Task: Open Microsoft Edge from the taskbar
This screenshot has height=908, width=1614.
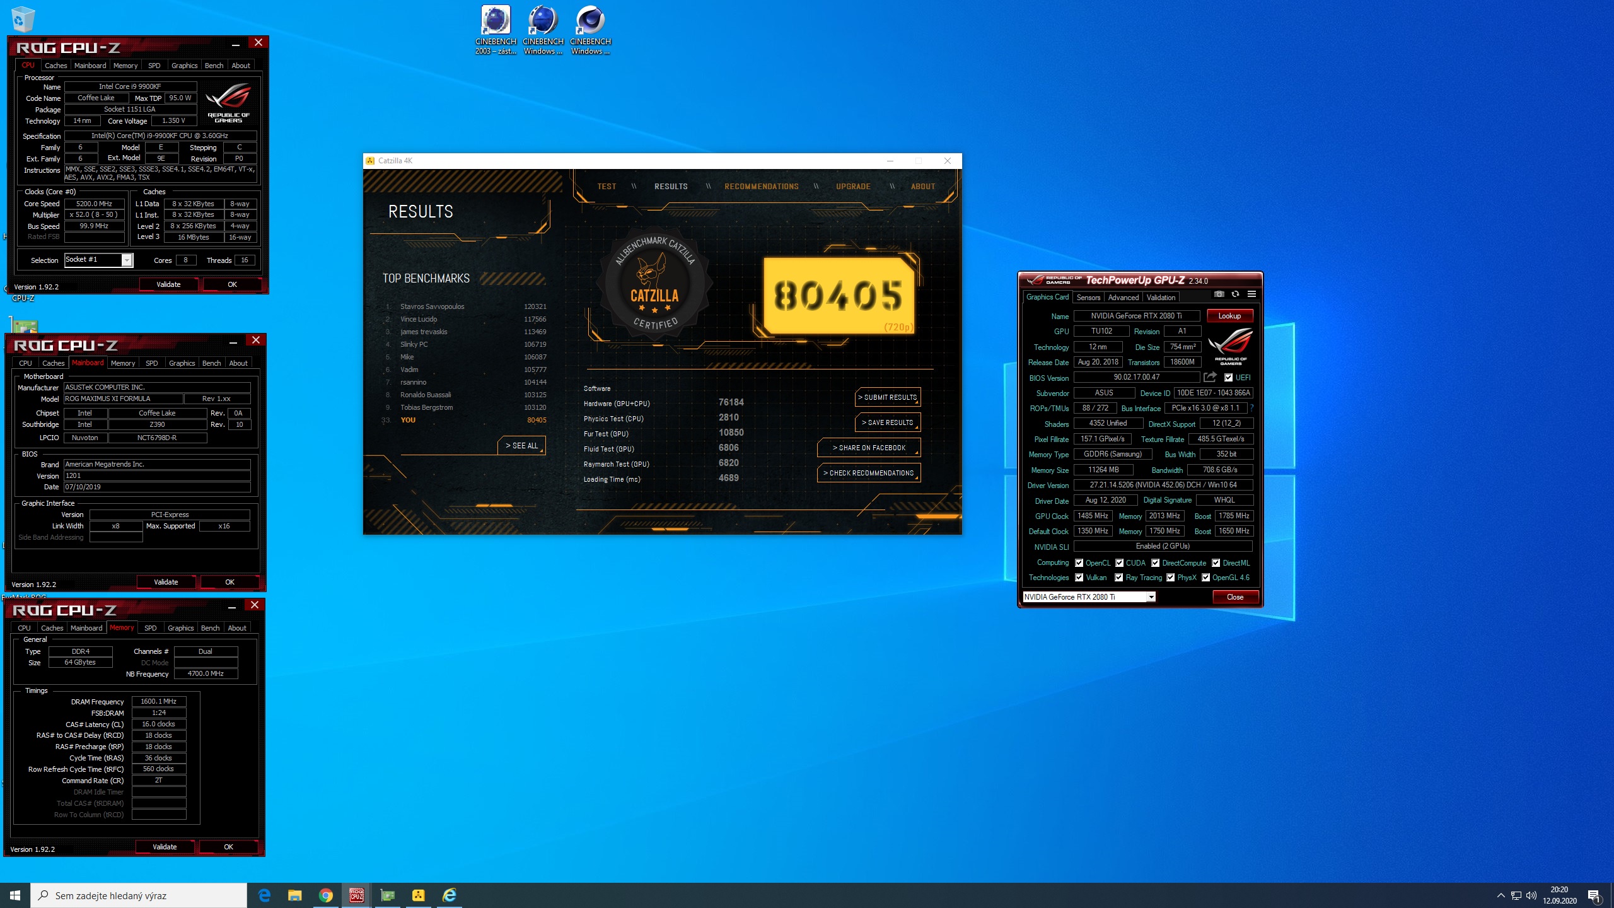Action: coord(264,895)
